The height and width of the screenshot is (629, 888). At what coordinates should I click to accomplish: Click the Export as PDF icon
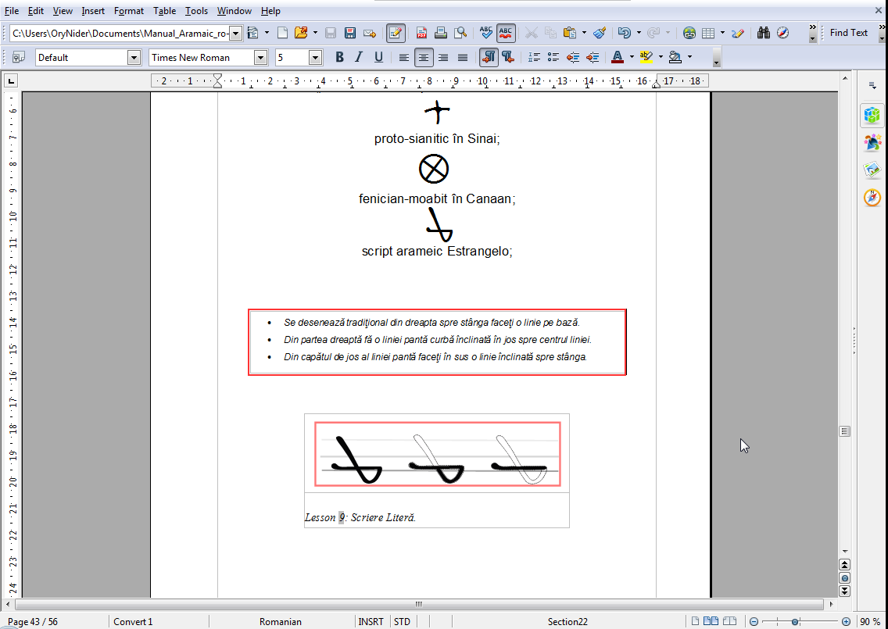point(421,33)
